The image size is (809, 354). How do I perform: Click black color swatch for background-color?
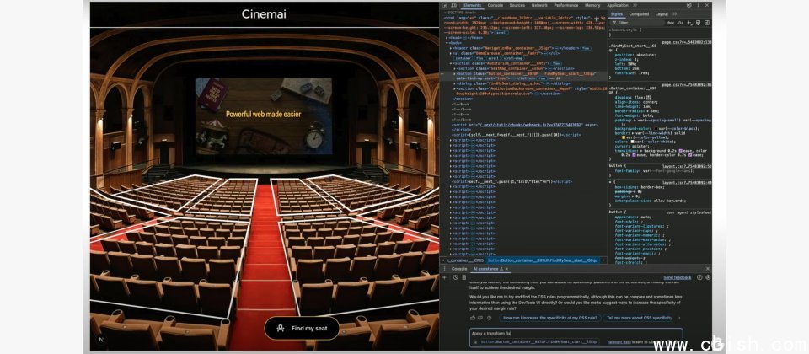[x=656, y=128]
